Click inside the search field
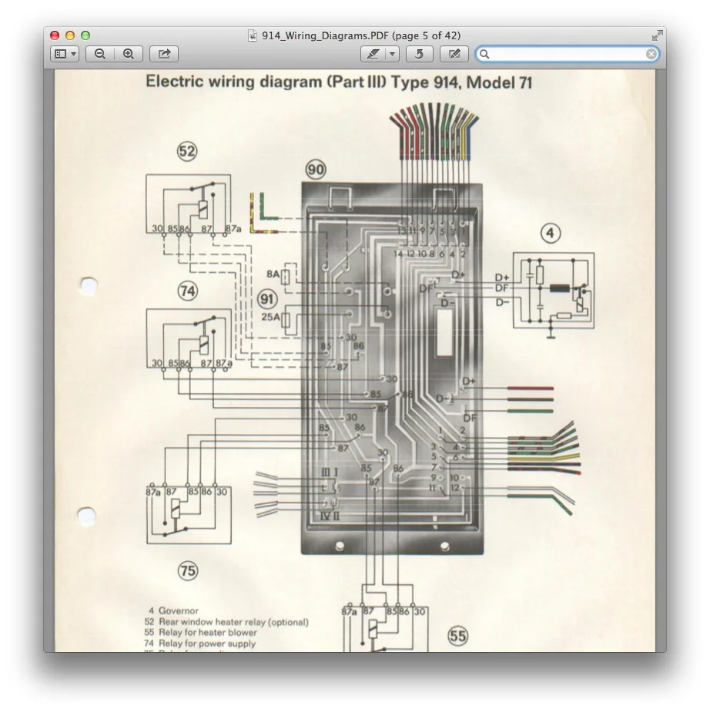Image resolution: width=710 pixels, height=713 pixels. pos(568,54)
